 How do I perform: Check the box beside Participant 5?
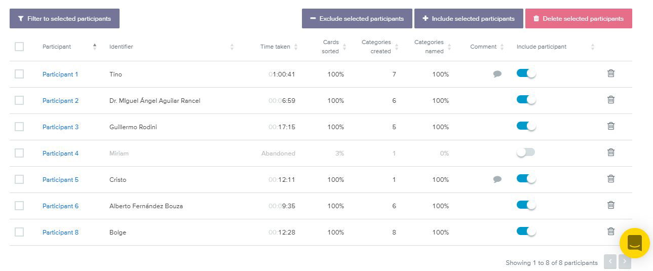(x=19, y=179)
